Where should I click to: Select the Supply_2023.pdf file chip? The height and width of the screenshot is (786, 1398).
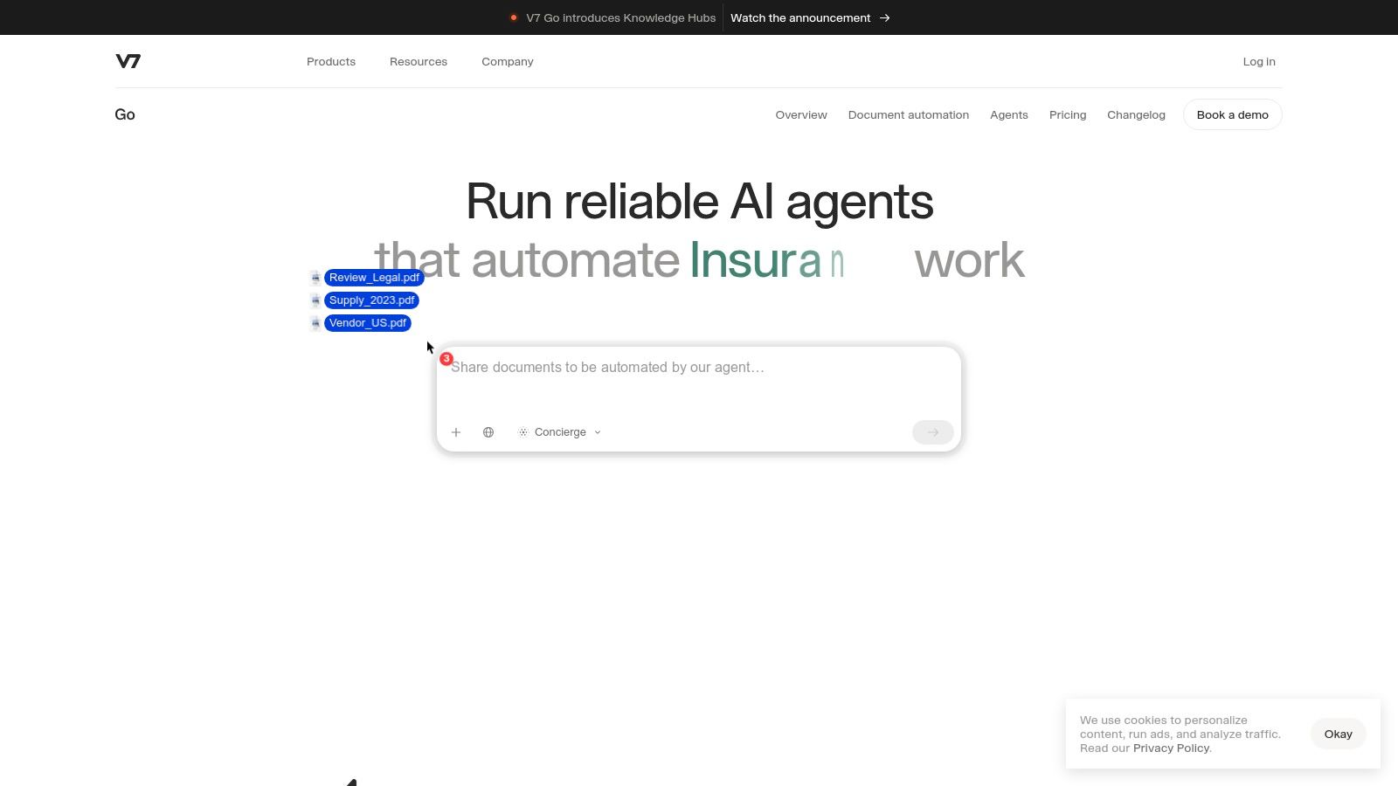pos(371,300)
